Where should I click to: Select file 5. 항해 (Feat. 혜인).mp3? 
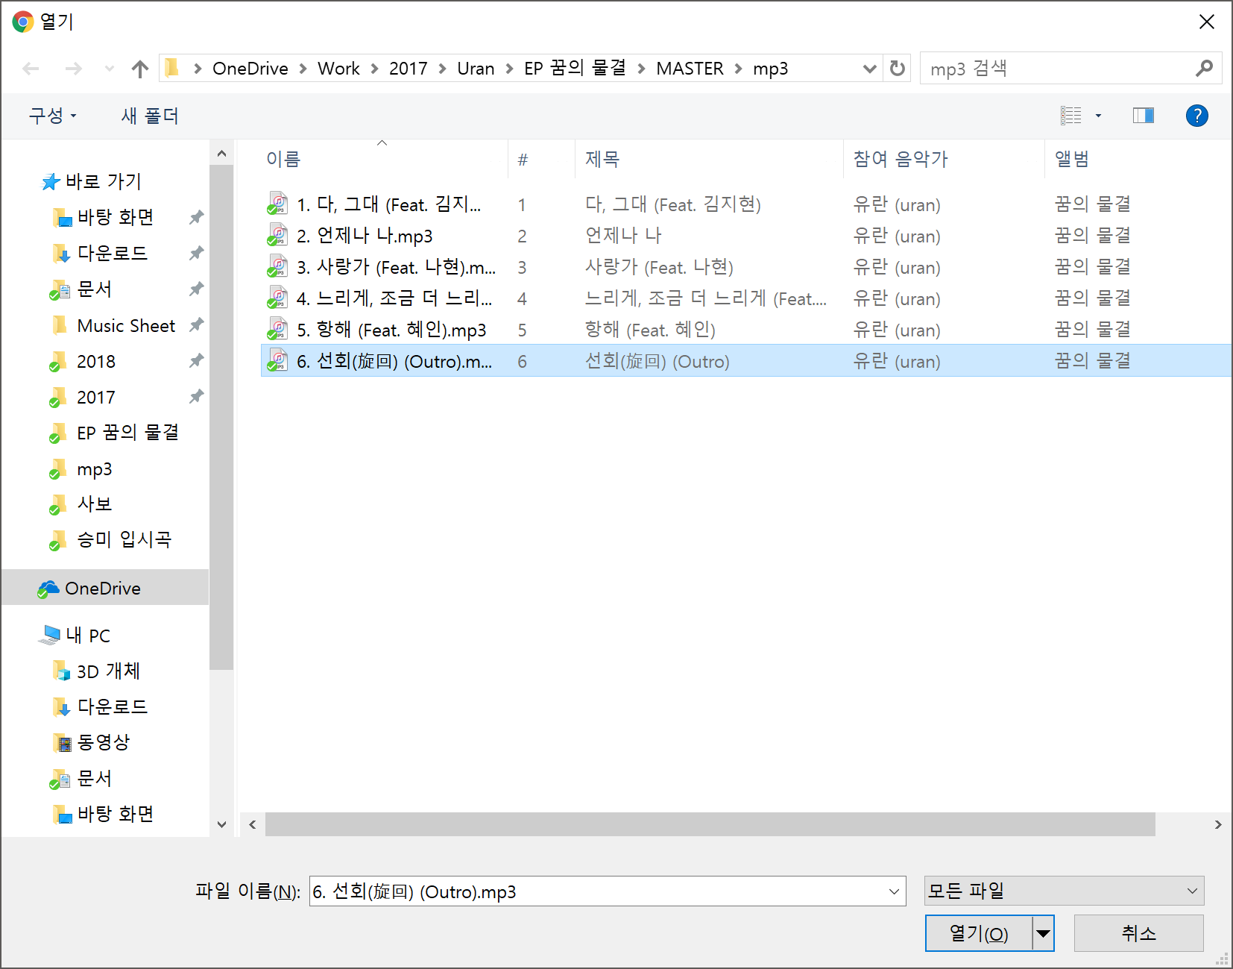[x=391, y=330]
